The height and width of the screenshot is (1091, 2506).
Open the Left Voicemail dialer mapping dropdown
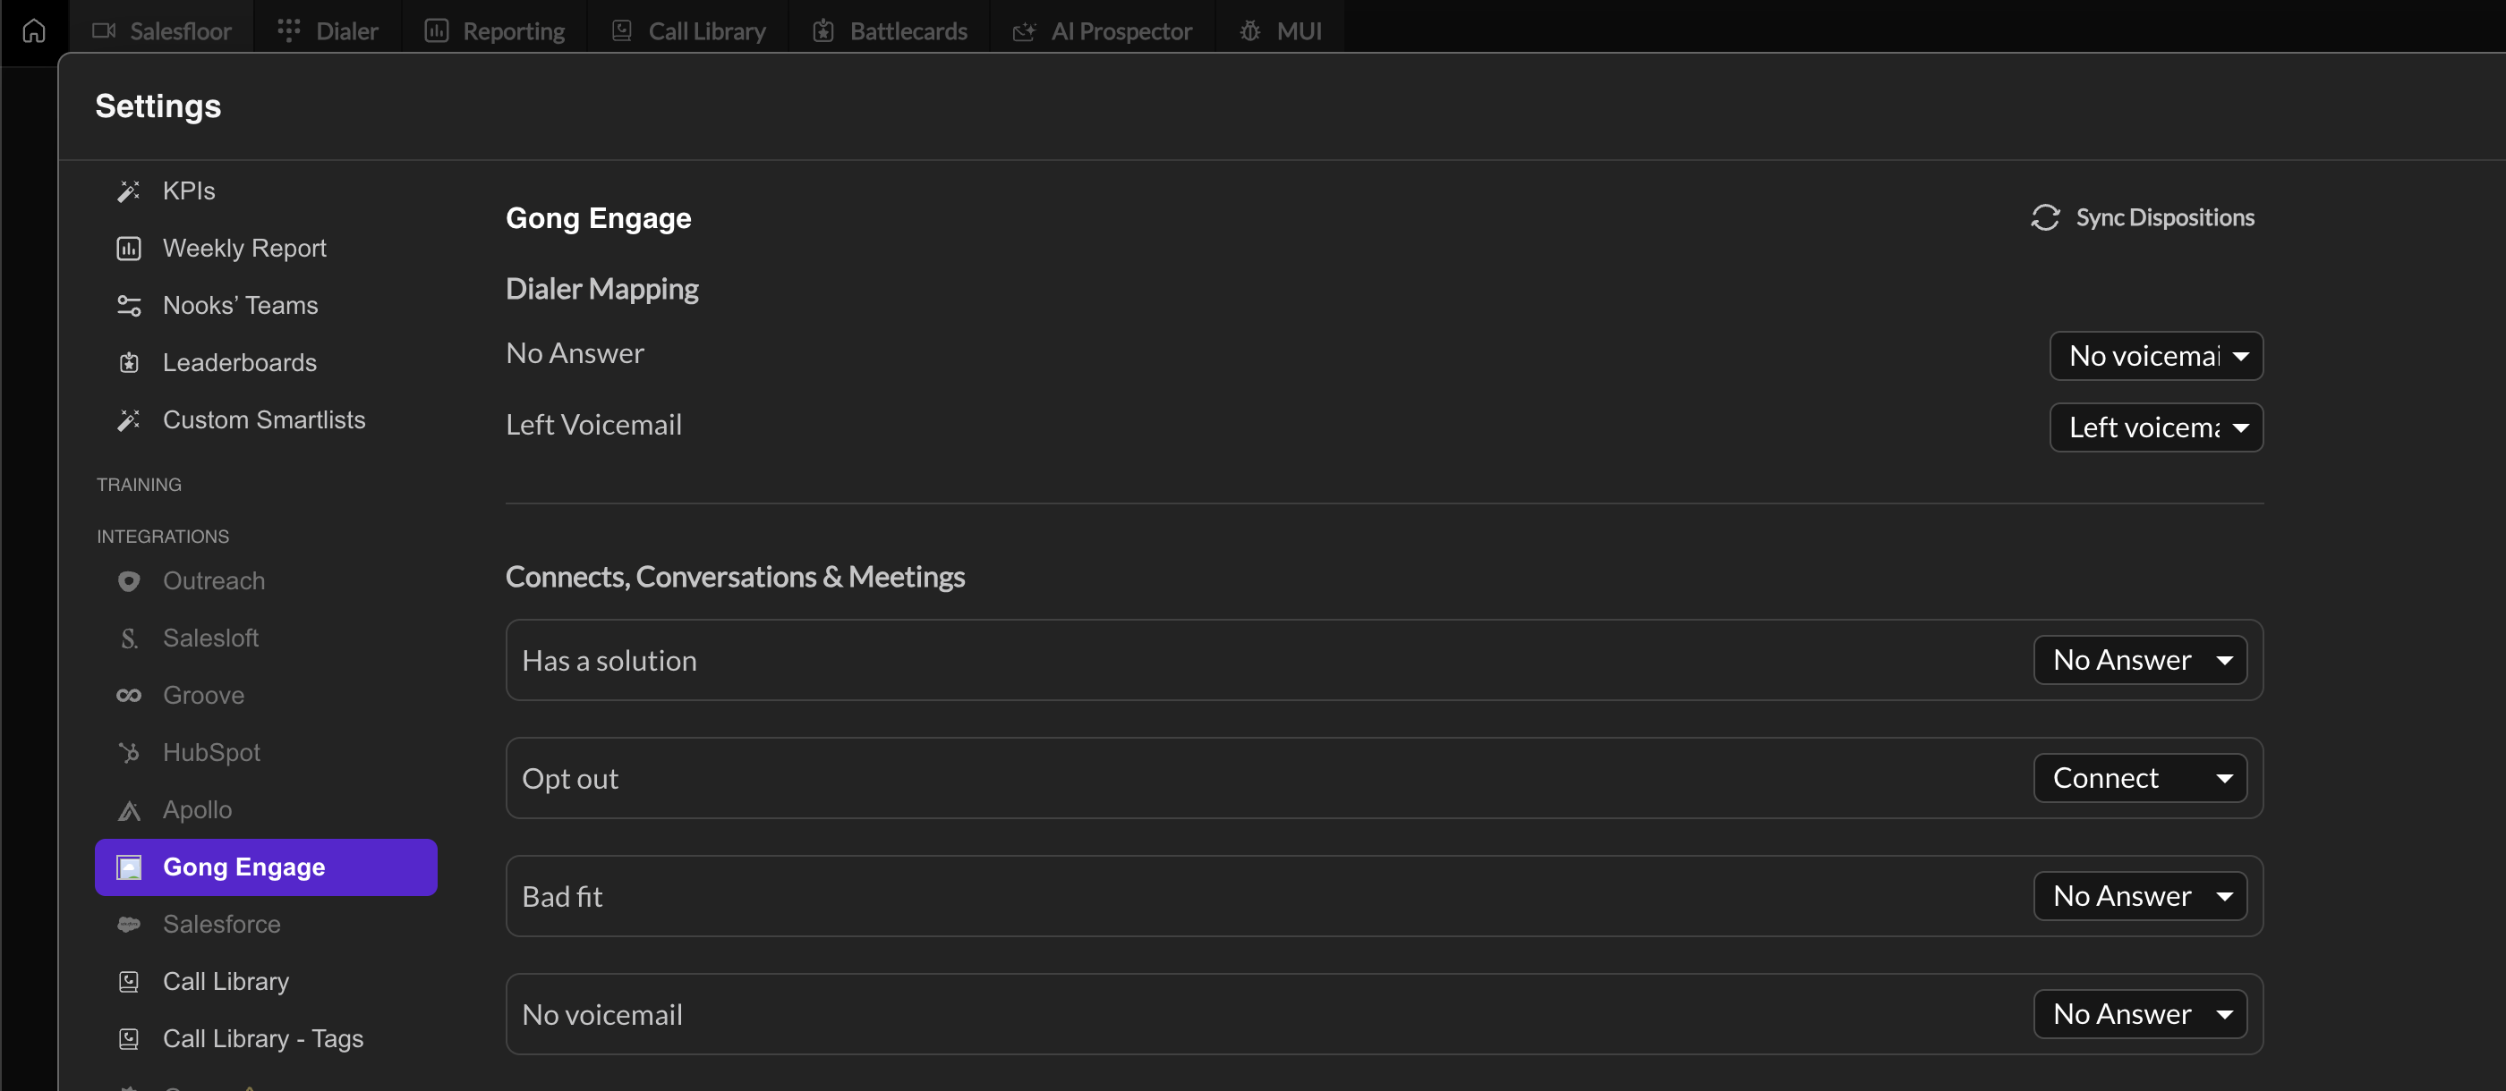click(x=2156, y=427)
